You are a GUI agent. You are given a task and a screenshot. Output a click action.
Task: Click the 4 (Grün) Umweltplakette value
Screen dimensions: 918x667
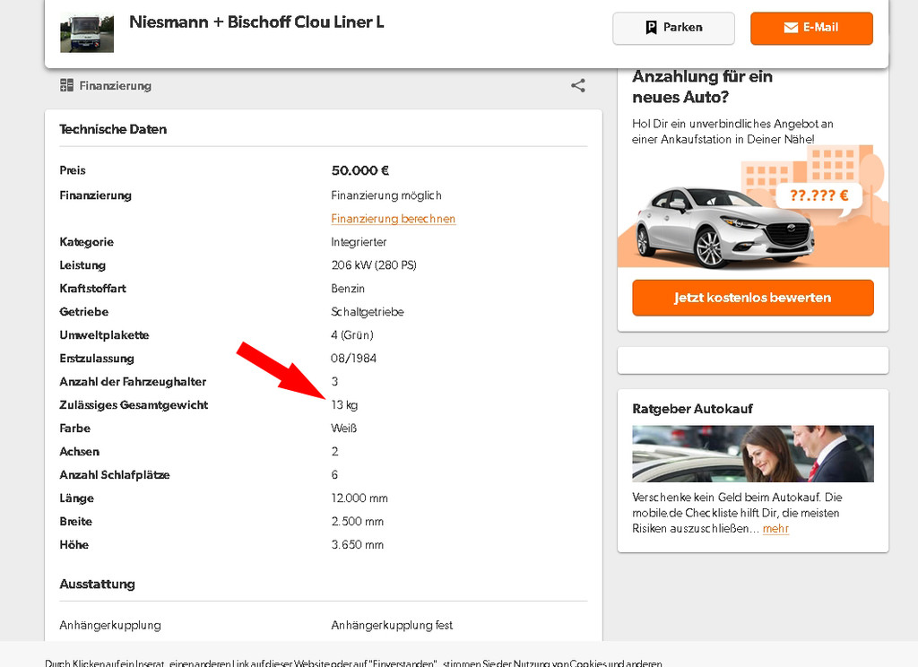coord(351,335)
